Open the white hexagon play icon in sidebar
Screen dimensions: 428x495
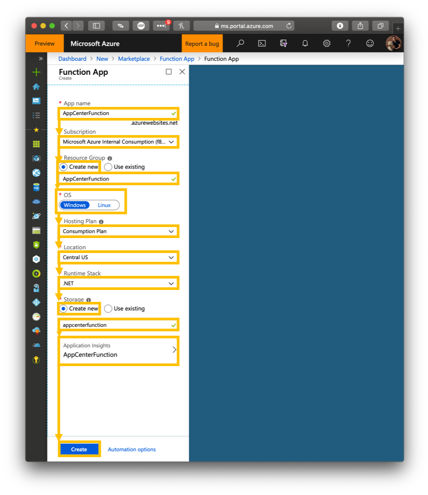pos(36,259)
